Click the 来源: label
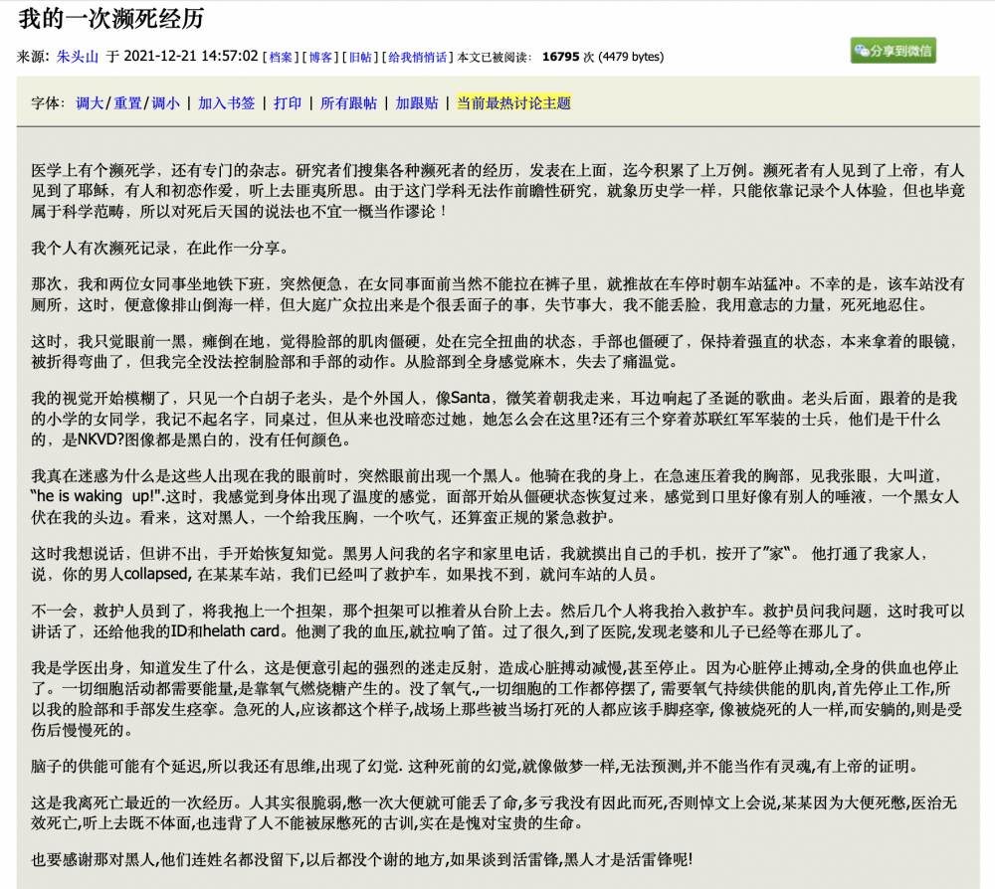 click(x=33, y=57)
